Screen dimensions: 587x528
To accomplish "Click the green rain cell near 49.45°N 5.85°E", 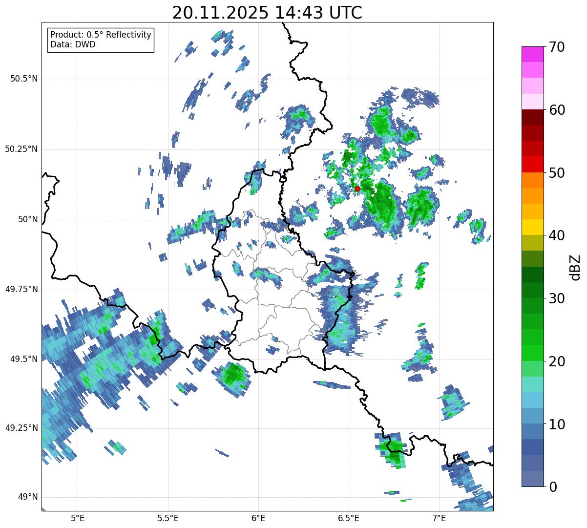I will click(232, 376).
